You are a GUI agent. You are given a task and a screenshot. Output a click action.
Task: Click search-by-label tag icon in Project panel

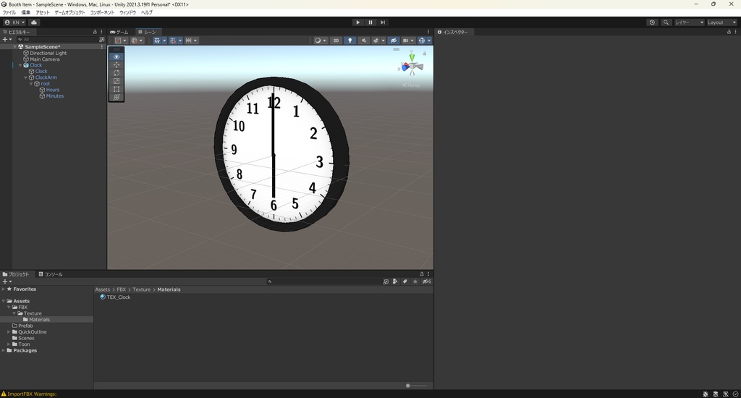coord(405,281)
